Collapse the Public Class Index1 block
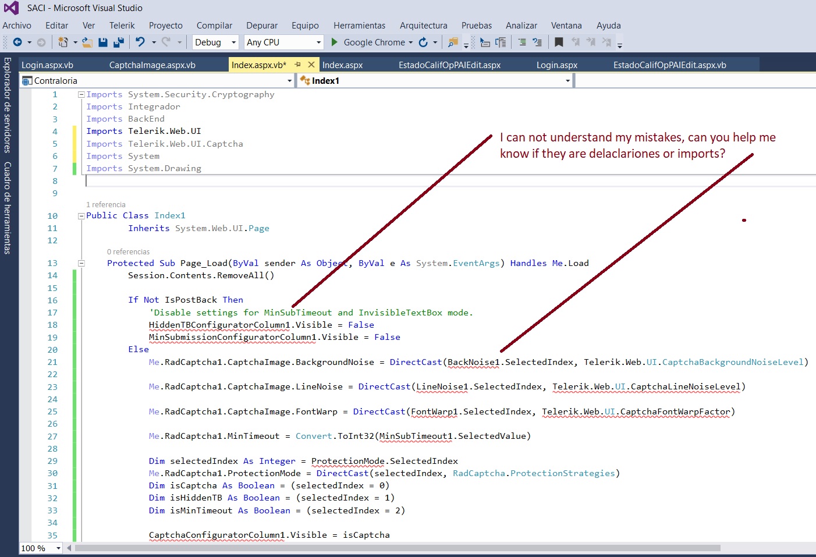The width and height of the screenshot is (816, 557). pos(81,216)
